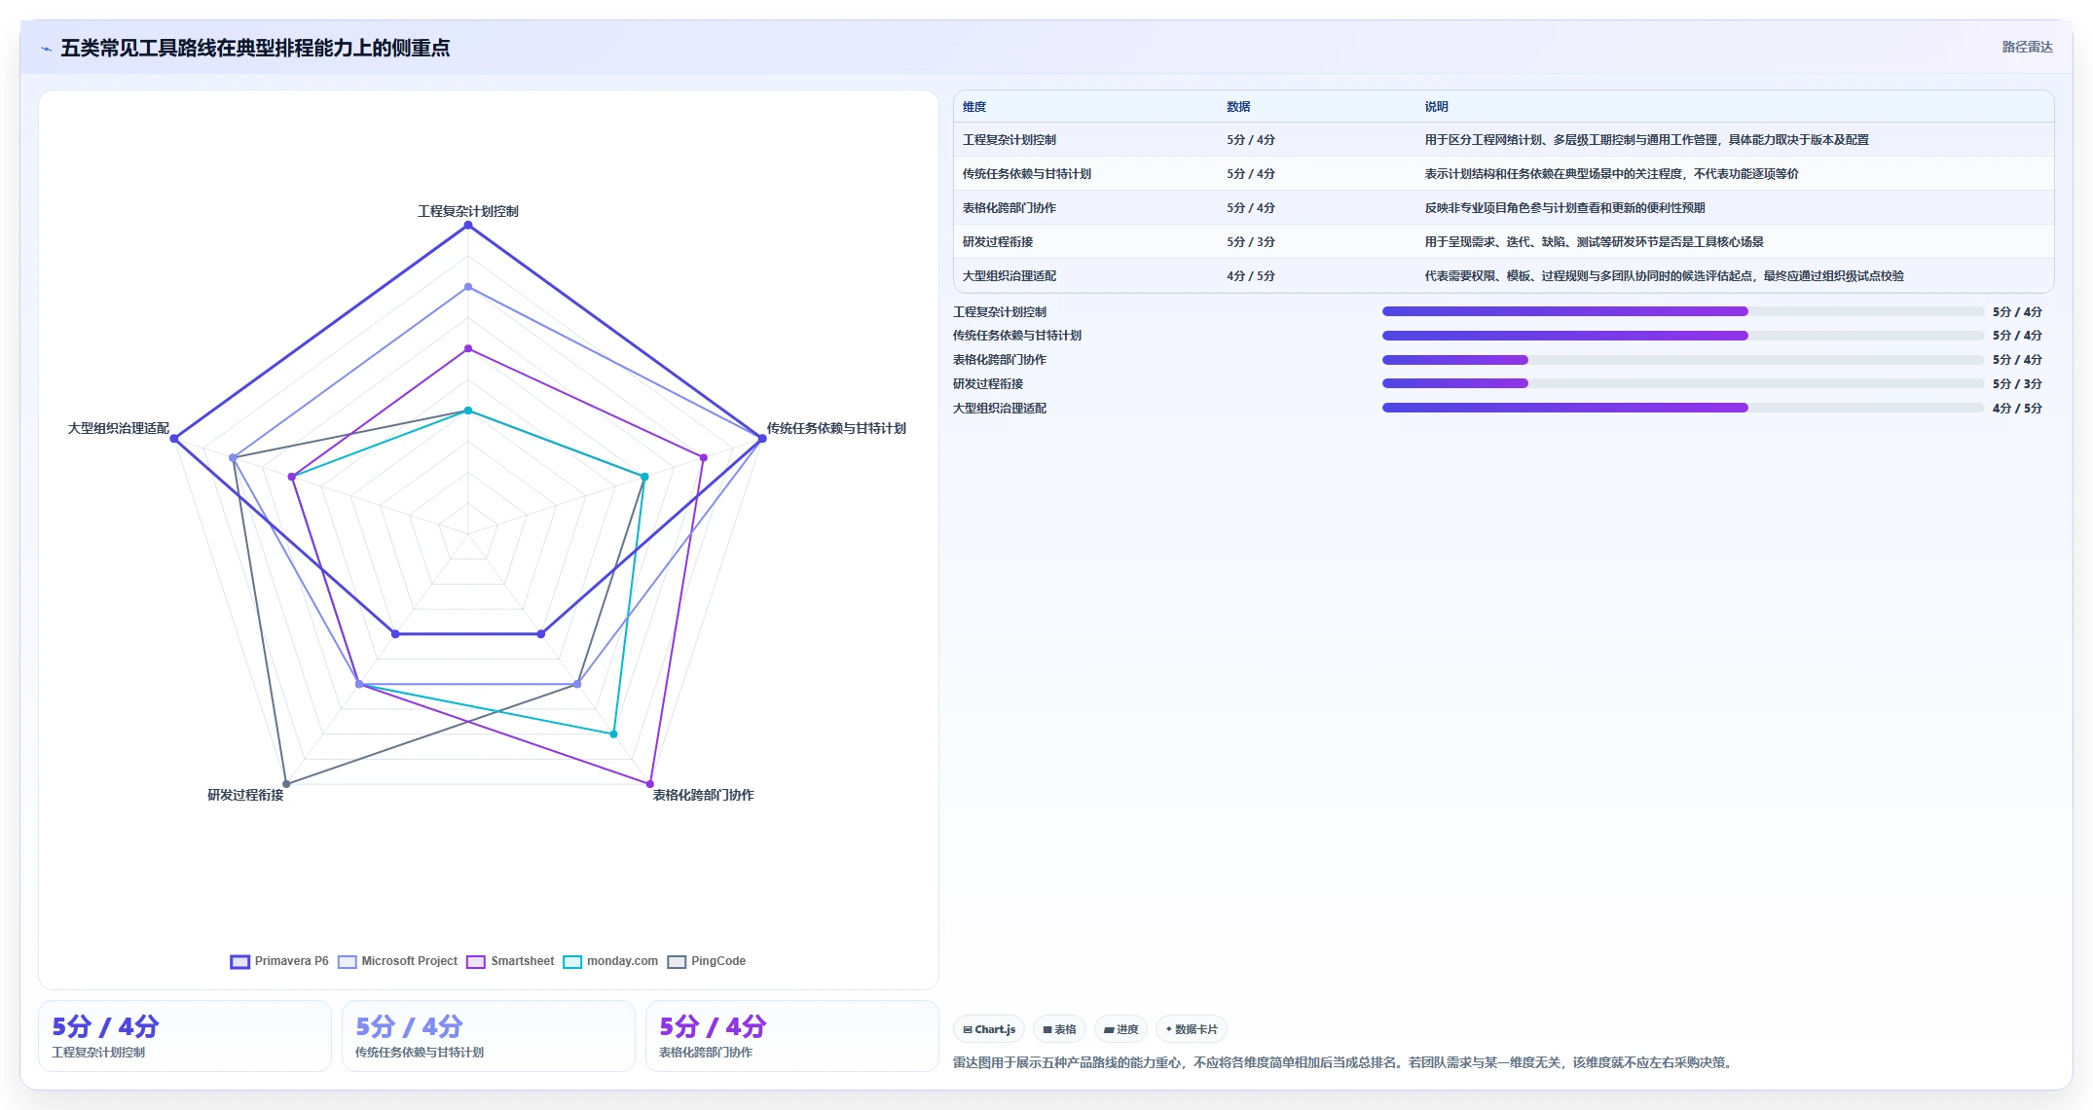Toggle PingCode legend entry

click(707, 961)
